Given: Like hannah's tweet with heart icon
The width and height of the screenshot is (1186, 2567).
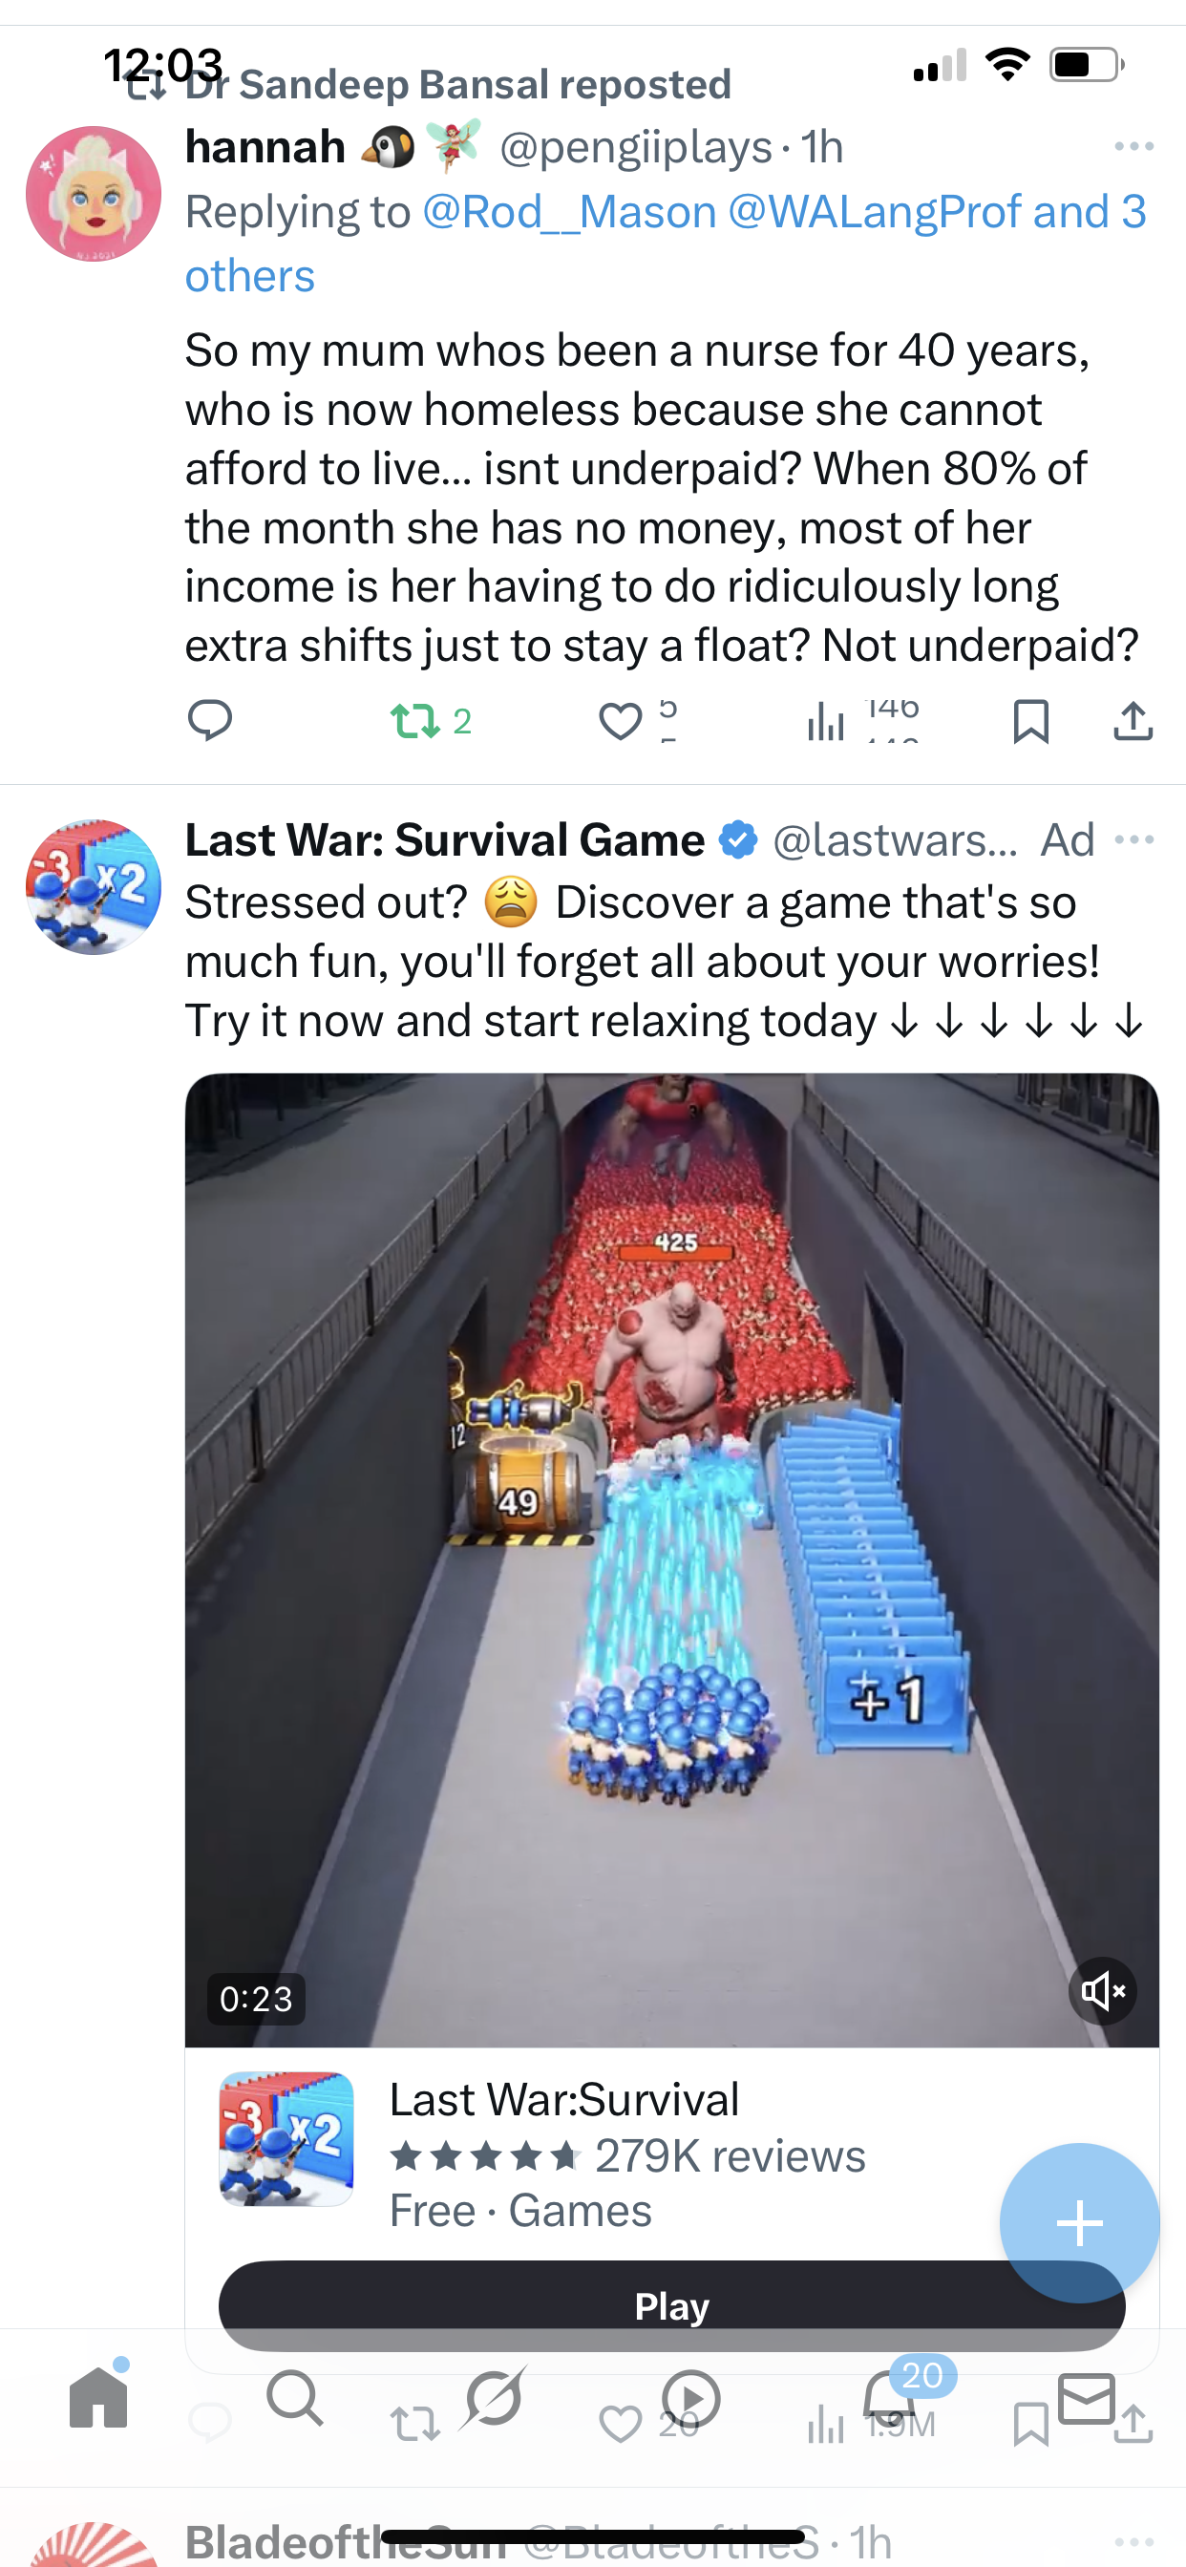Looking at the screenshot, I should click(620, 720).
